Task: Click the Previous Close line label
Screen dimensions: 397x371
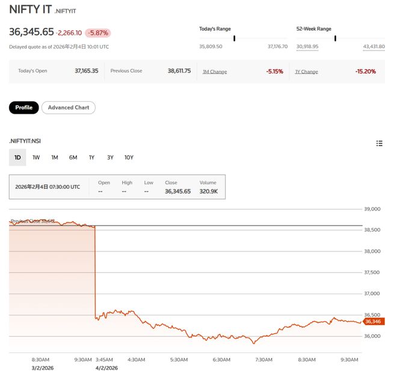Action: click(32, 221)
